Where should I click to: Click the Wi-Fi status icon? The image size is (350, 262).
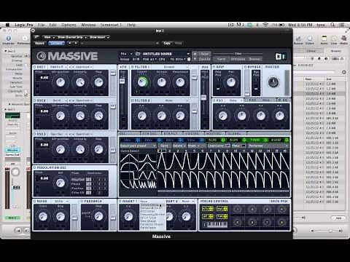click(265, 25)
